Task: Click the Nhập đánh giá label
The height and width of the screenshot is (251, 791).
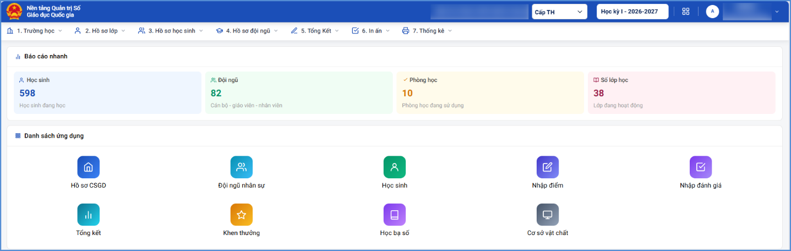Action: (701, 185)
